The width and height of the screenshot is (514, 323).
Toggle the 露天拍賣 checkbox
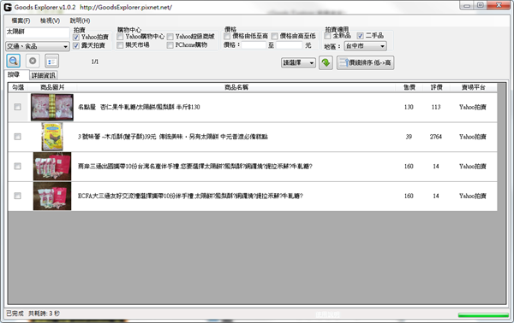[76, 45]
